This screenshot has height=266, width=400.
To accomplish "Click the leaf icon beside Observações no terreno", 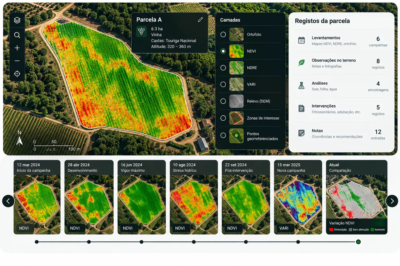I will (x=301, y=63).
